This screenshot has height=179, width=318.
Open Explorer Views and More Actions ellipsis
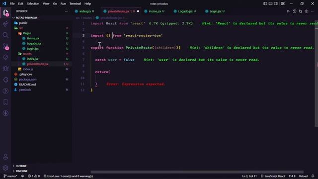67,11
